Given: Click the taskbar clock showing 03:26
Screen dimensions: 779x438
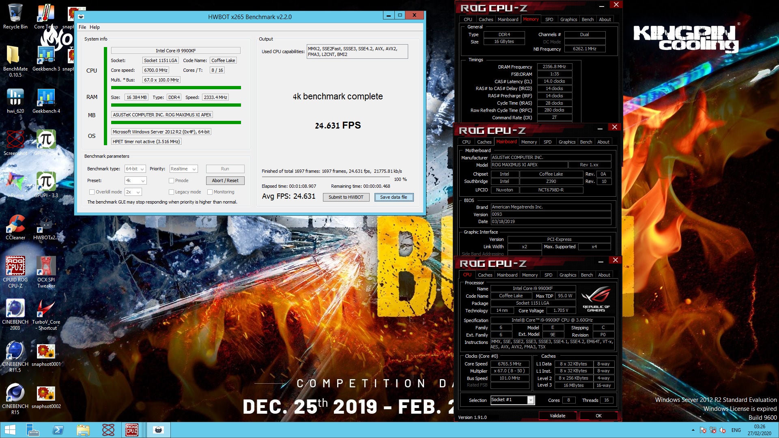Looking at the screenshot, I should [x=760, y=430].
